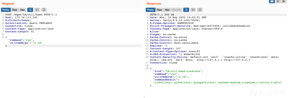Click "commandResult": key in response body
This screenshot has width=288, height=98.
pyautogui.click(x=166, y=80)
